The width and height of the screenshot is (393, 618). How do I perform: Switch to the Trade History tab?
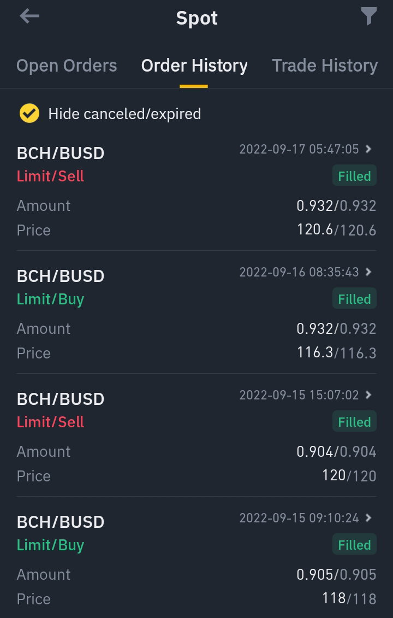pyautogui.click(x=325, y=66)
